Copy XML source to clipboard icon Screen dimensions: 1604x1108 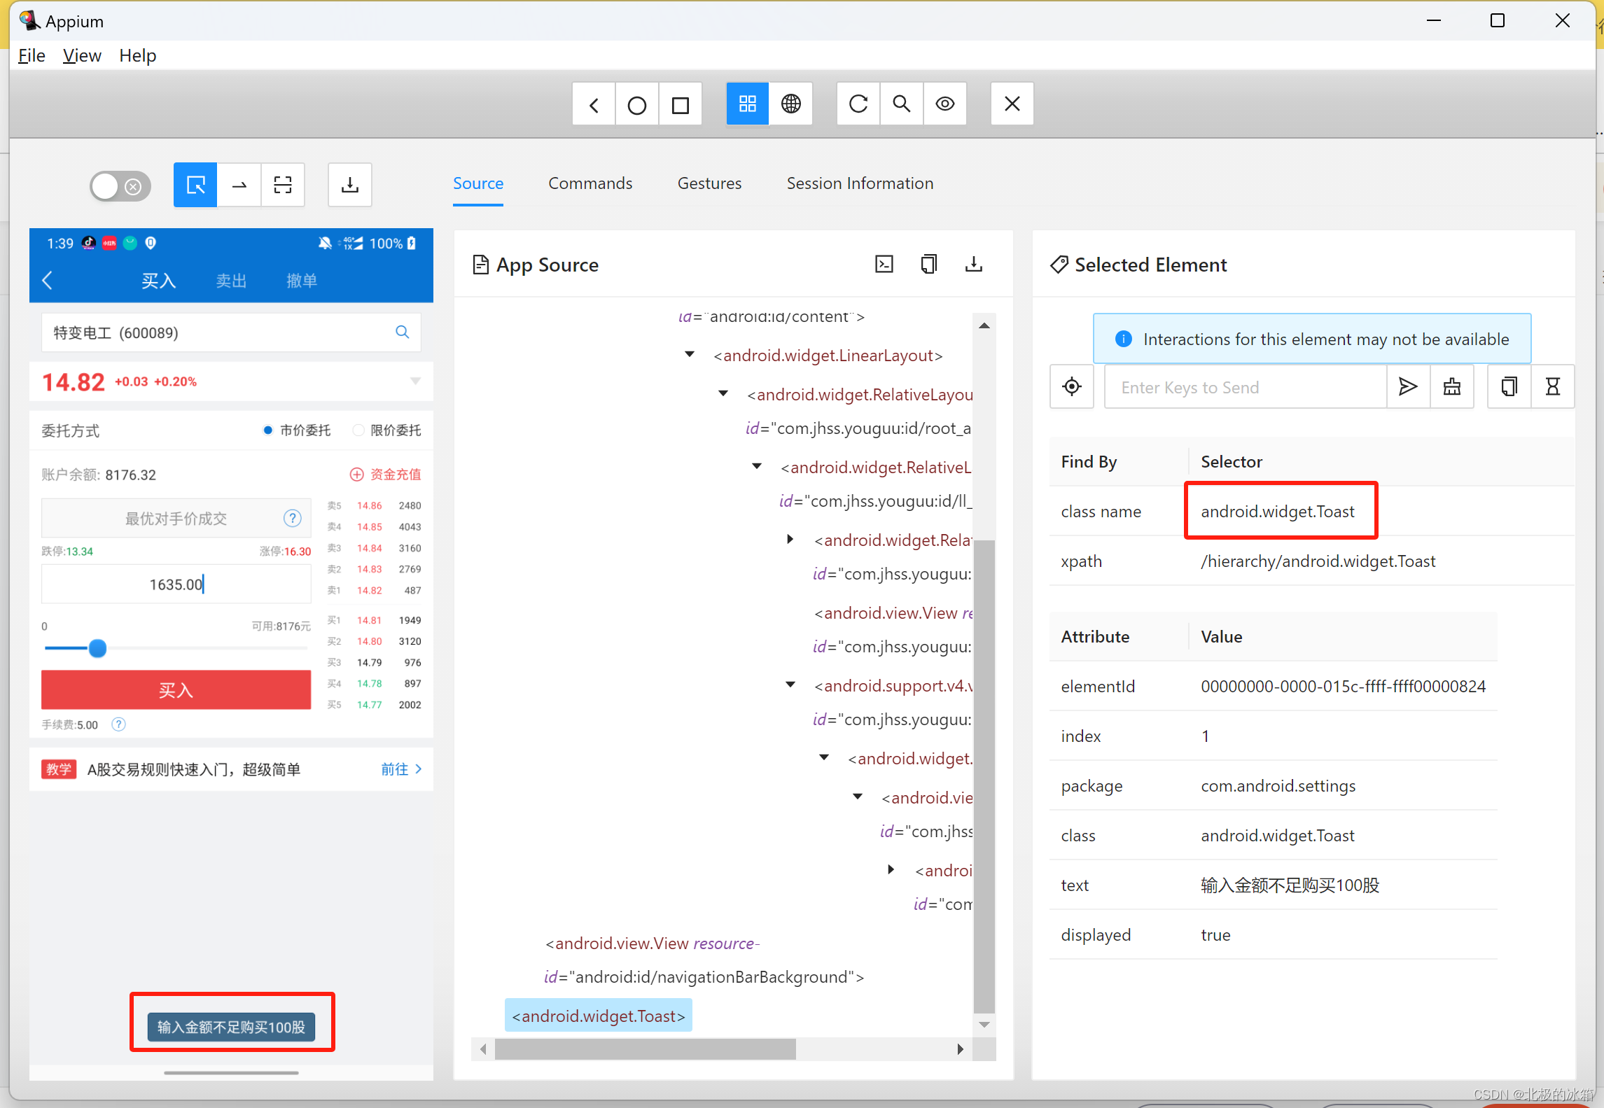(928, 265)
